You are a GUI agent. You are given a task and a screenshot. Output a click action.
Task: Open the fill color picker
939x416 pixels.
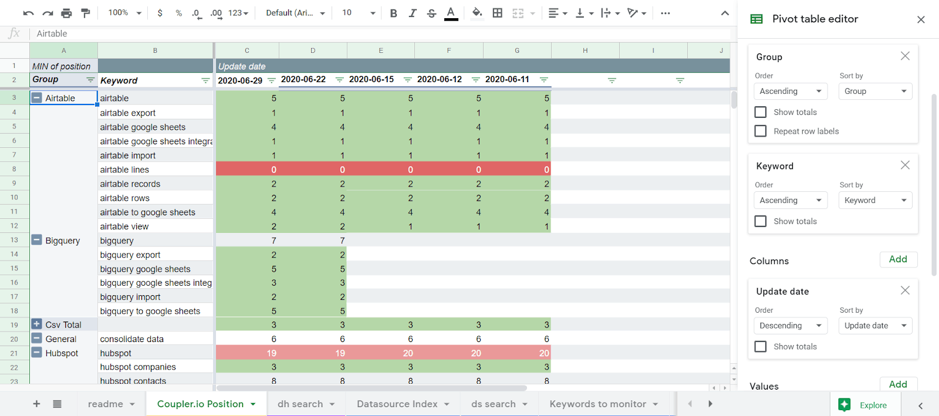click(x=477, y=13)
